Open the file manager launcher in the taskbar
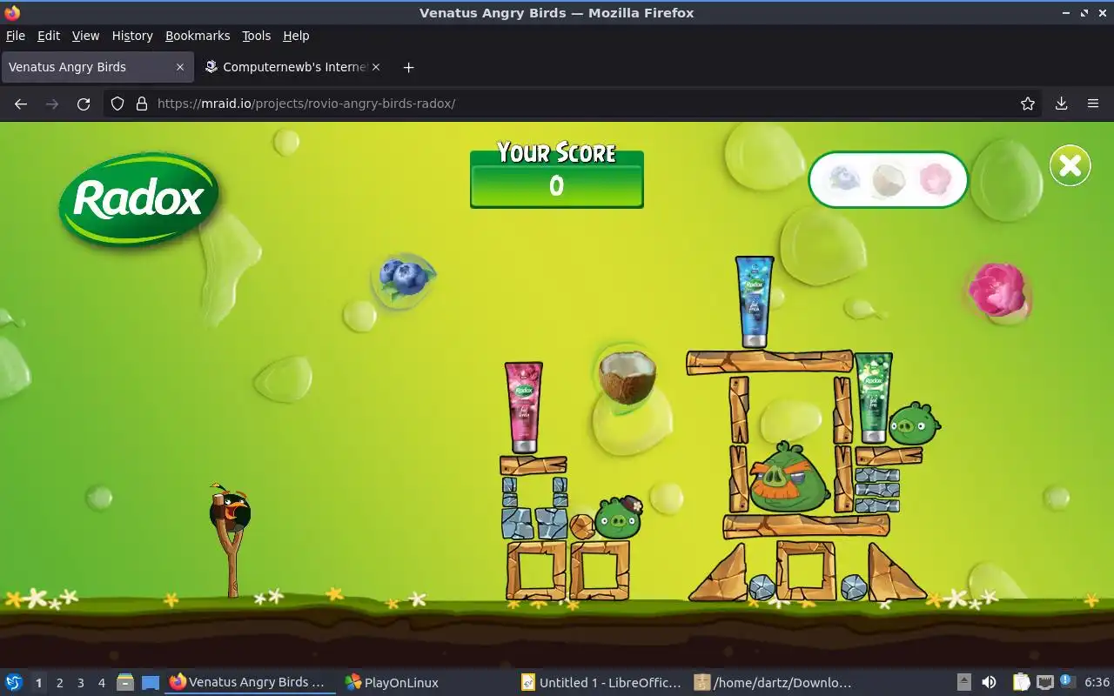 coord(124,683)
